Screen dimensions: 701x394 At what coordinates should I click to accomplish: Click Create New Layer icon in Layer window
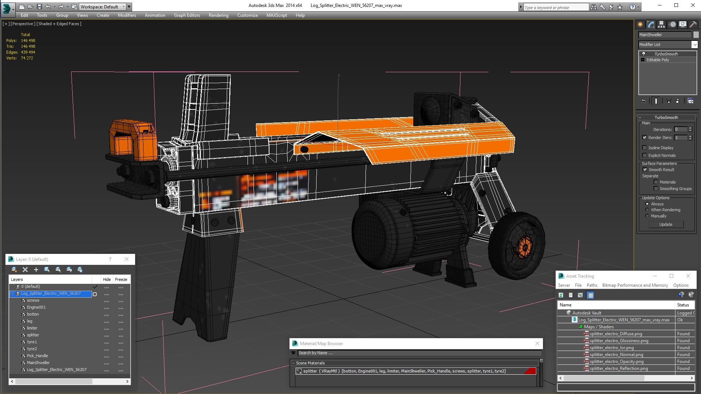point(14,270)
